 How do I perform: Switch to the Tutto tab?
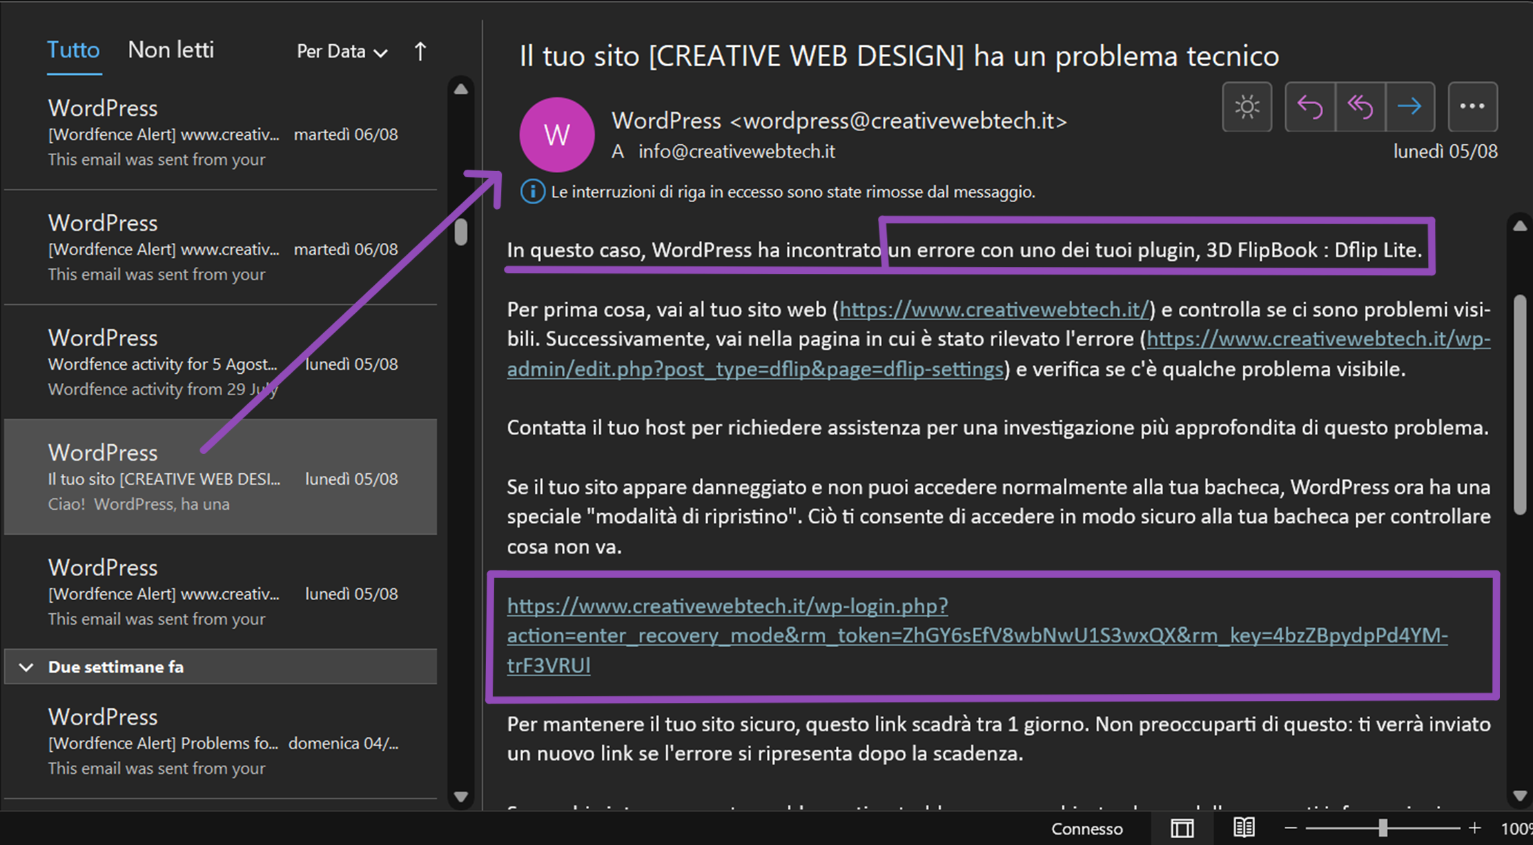(x=73, y=50)
